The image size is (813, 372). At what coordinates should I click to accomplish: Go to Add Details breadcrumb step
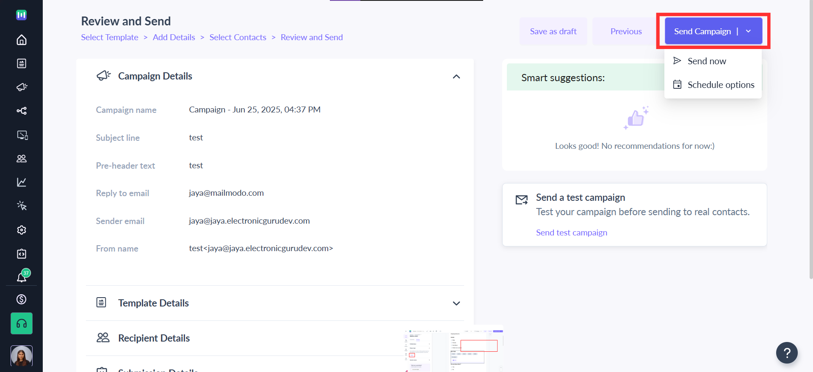coord(174,37)
